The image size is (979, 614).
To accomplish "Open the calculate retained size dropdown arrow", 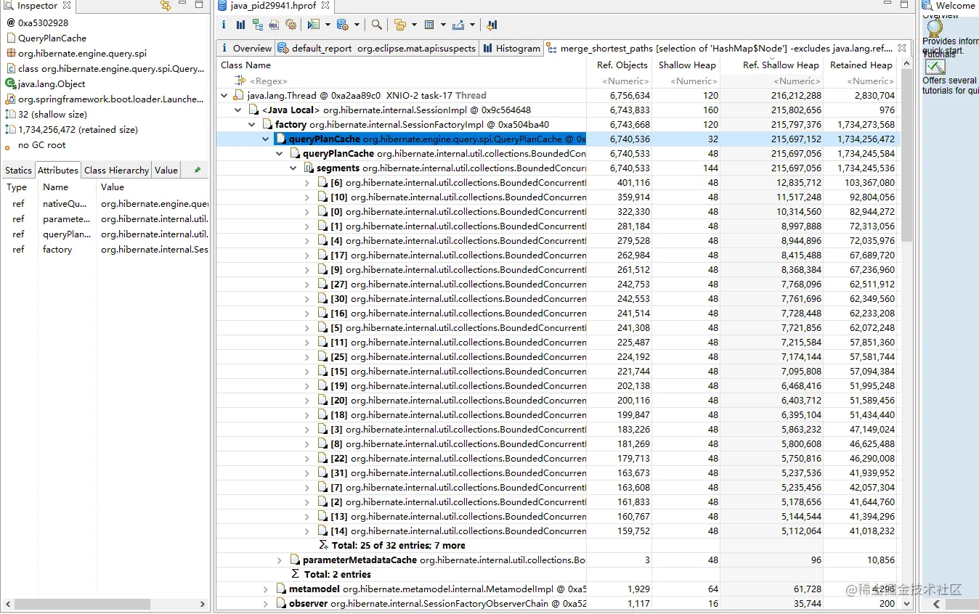I will (443, 25).
